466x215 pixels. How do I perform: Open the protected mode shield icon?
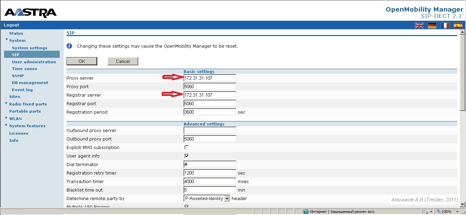pos(425,211)
